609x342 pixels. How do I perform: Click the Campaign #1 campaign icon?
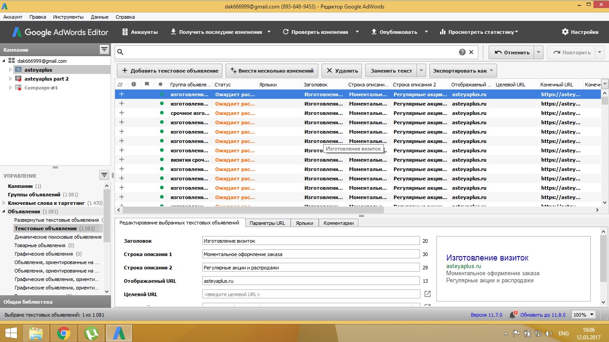coord(18,88)
